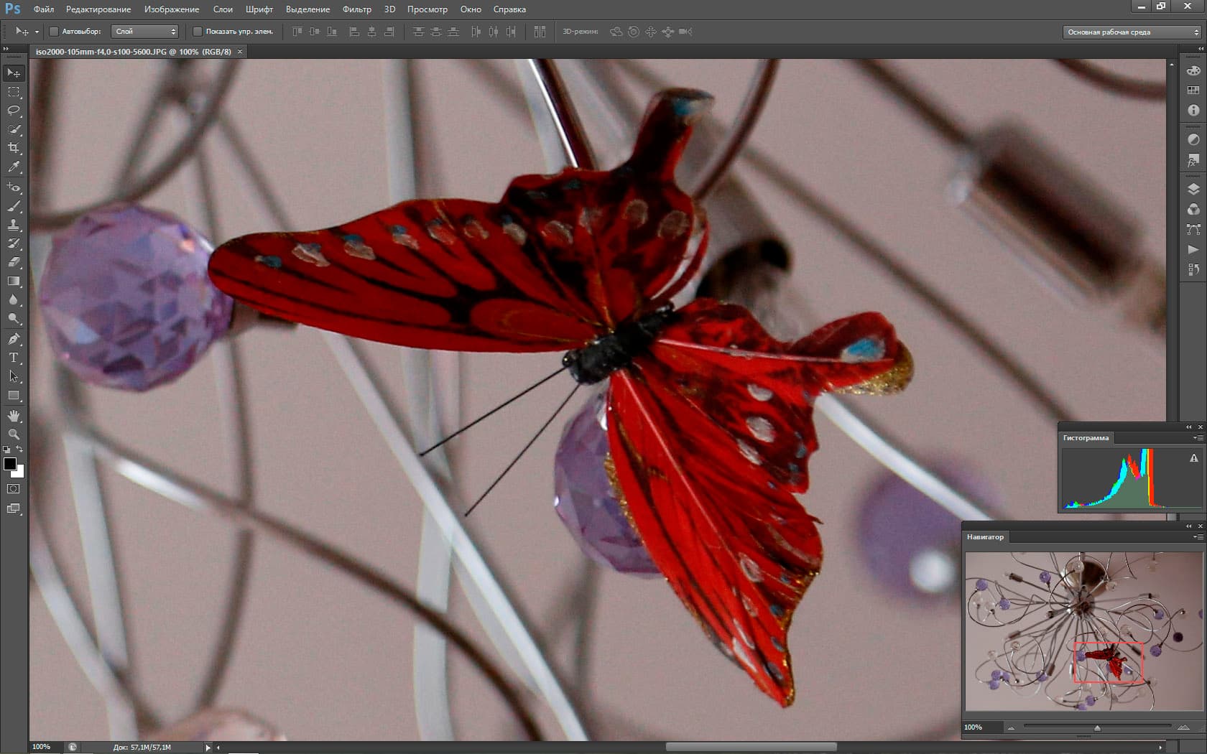Image resolution: width=1207 pixels, height=754 pixels.
Task: Collapse the Навигатор panel to icons
Action: pos(1188,526)
